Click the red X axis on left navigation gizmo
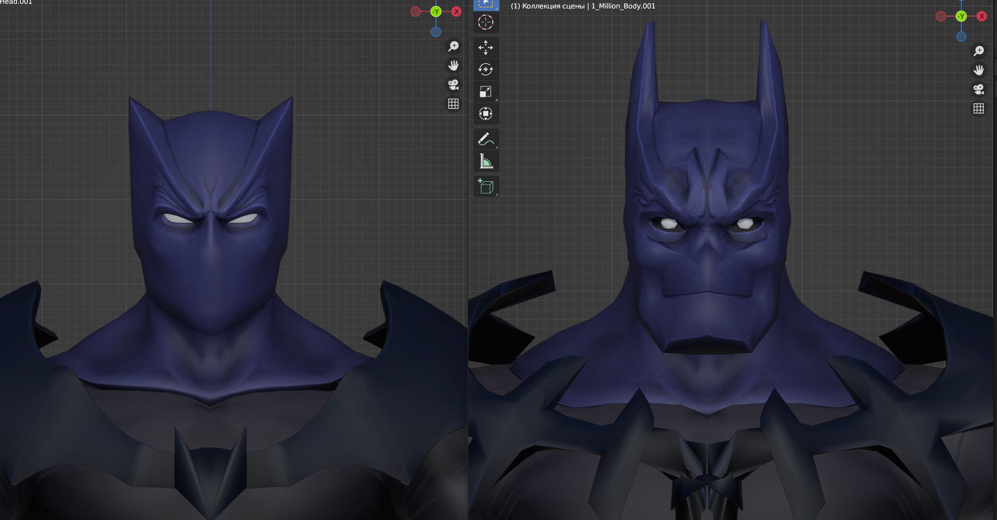Viewport: 997px width, 520px height. click(x=456, y=11)
